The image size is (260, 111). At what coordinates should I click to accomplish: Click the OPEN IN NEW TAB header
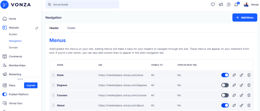point(187,65)
